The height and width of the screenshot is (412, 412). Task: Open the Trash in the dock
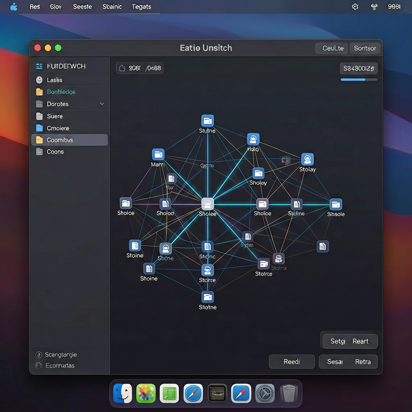click(289, 393)
